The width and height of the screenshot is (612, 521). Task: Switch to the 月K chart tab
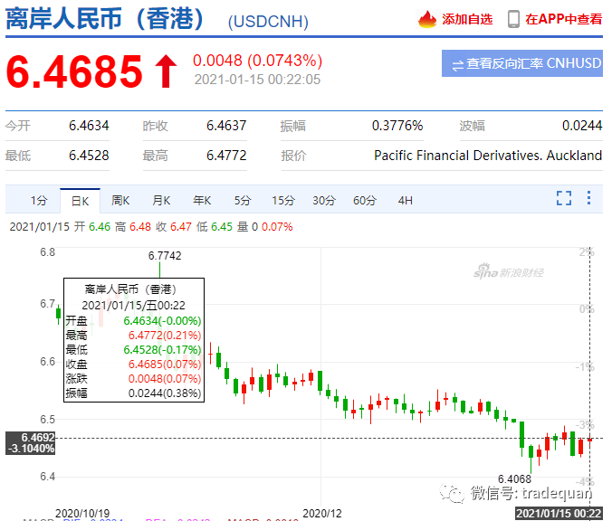(161, 201)
